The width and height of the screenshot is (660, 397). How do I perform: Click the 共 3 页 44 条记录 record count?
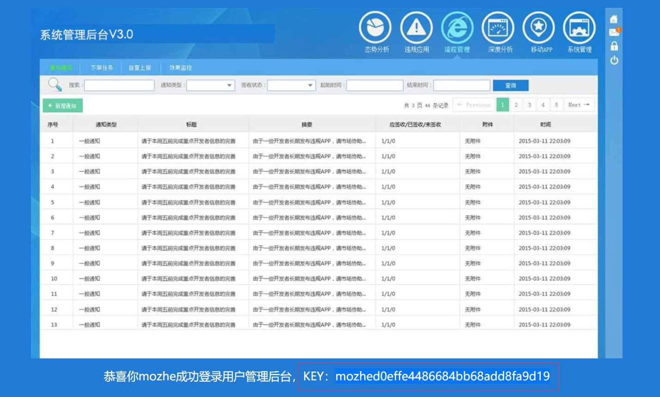click(x=426, y=105)
